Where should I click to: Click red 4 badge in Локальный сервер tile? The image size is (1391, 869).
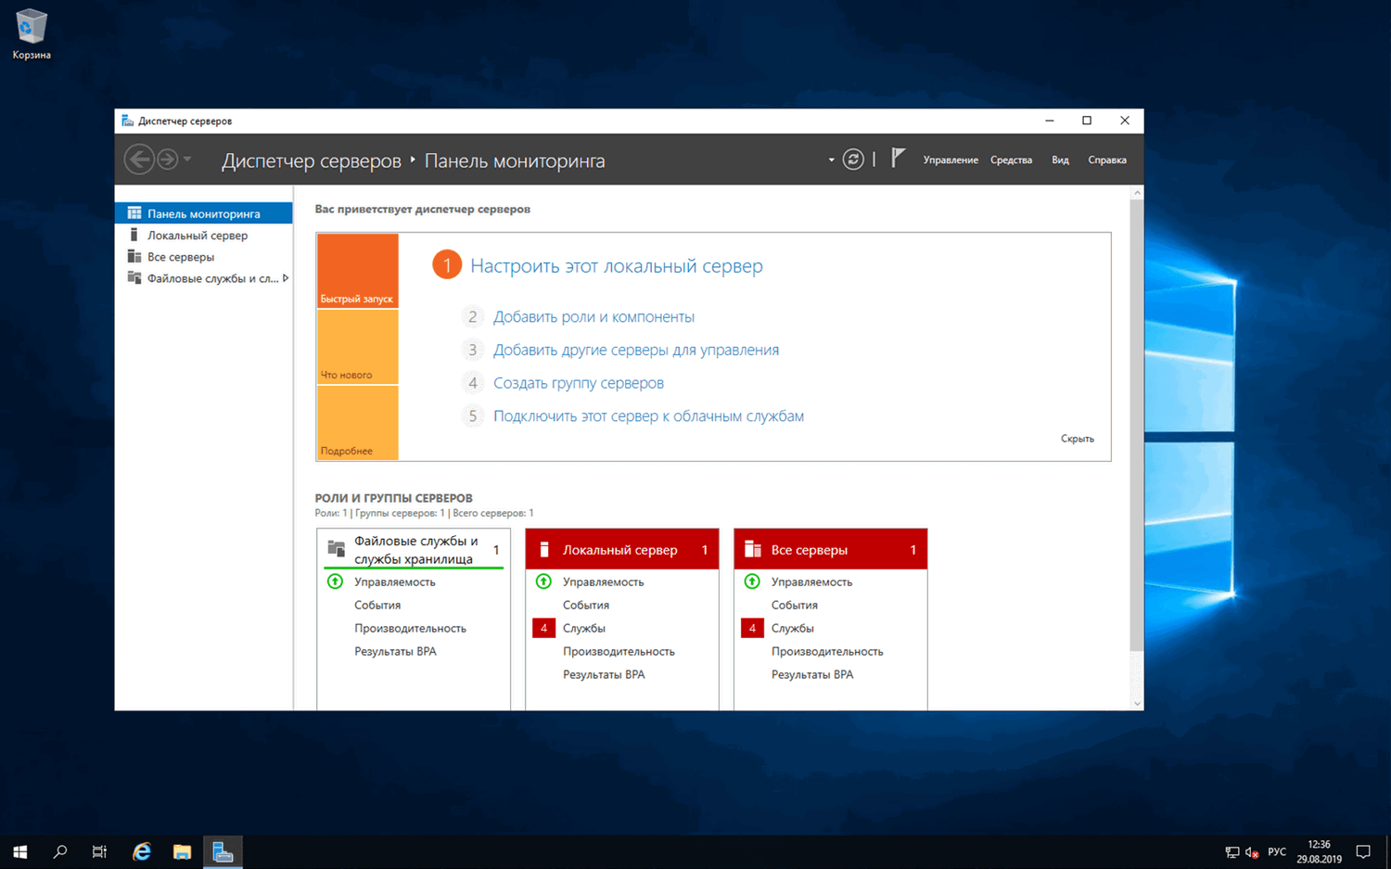pyautogui.click(x=543, y=628)
